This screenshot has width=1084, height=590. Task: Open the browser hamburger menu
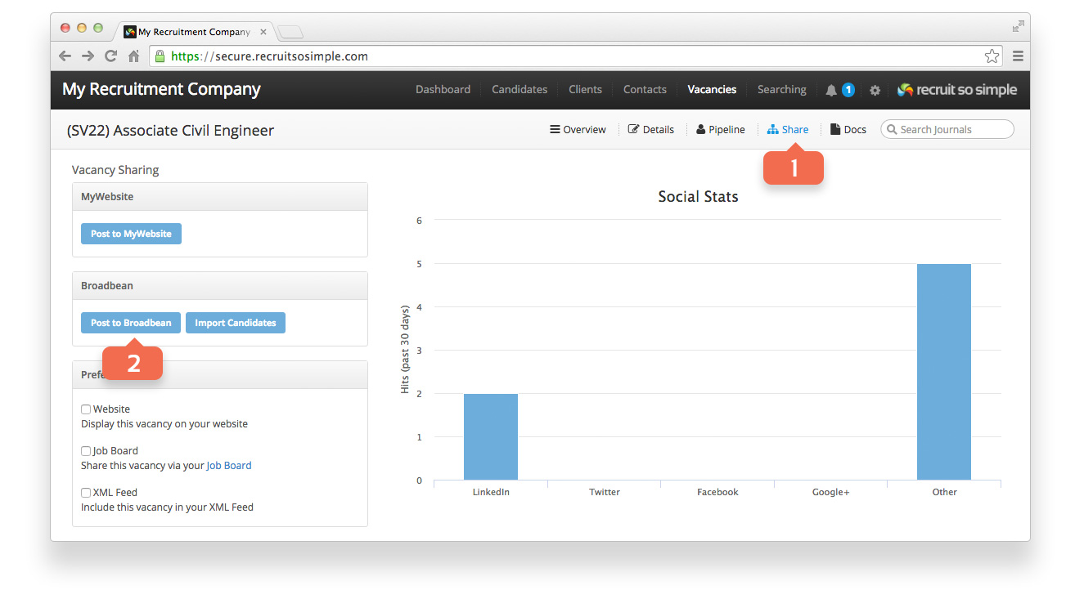point(1018,56)
